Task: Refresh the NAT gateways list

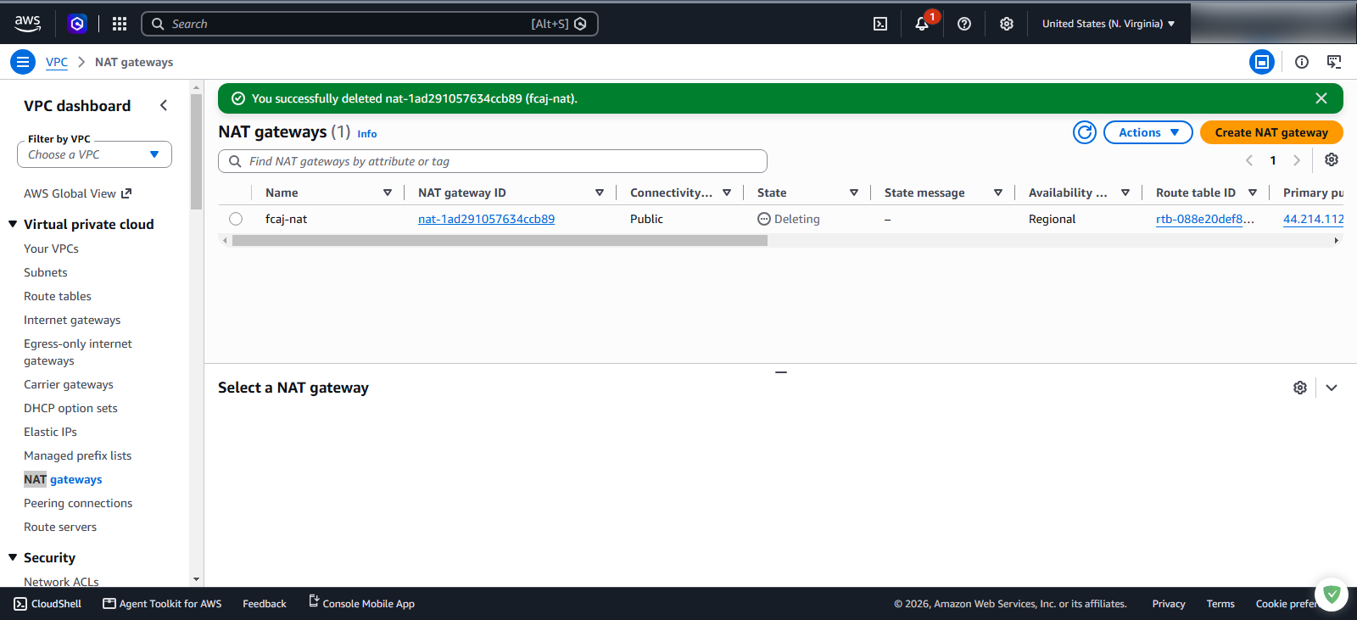Action: click(x=1085, y=132)
